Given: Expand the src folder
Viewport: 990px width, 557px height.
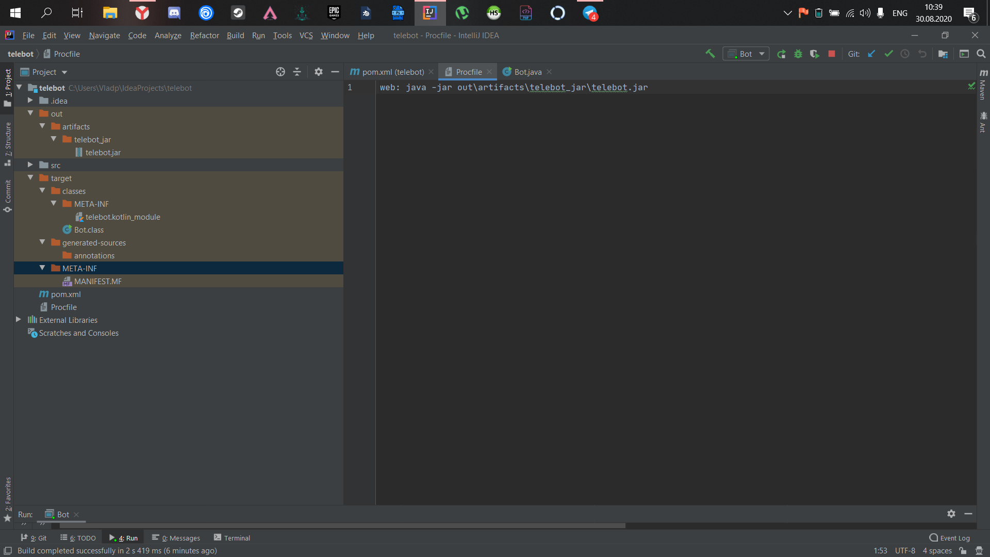Looking at the screenshot, I should click(30, 165).
